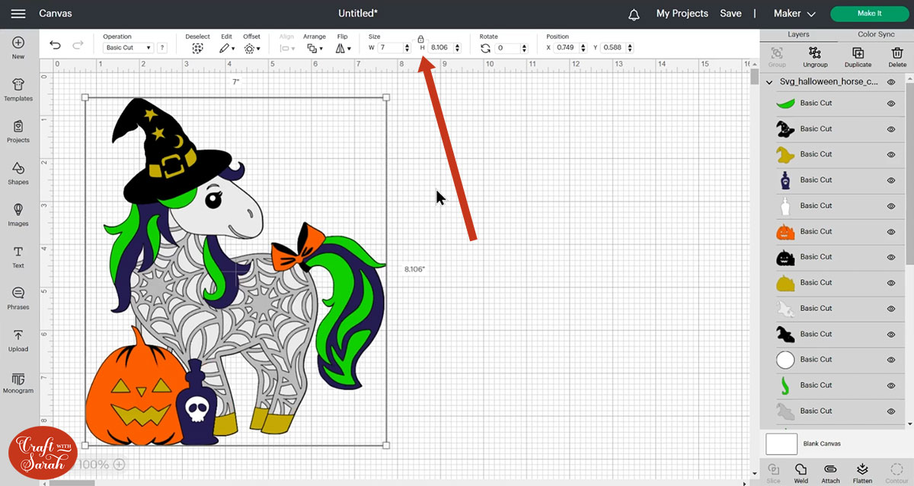The width and height of the screenshot is (914, 486).
Task: Switch to the Color Sync tab
Action: [x=876, y=34]
